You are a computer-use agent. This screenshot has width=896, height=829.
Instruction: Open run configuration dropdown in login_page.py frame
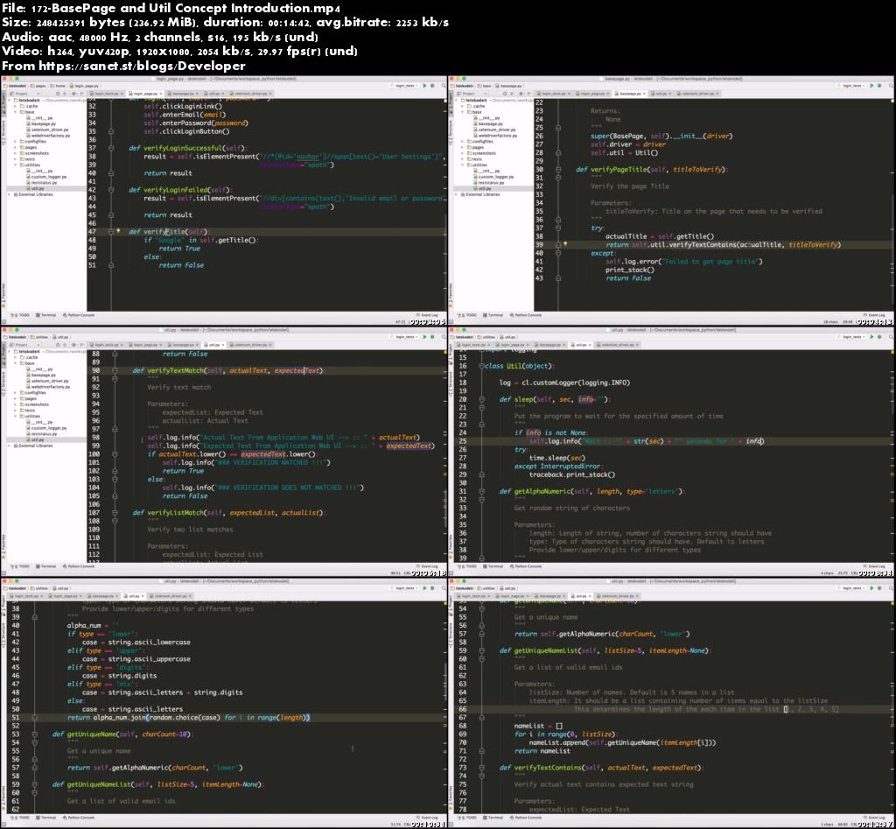[406, 85]
